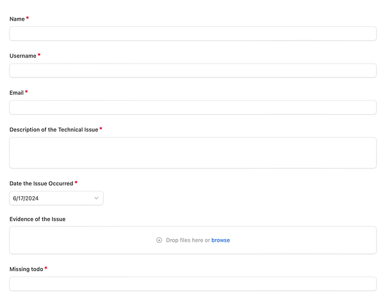Click into the Username text field
Image resolution: width=385 pixels, height=300 pixels.
point(193,71)
